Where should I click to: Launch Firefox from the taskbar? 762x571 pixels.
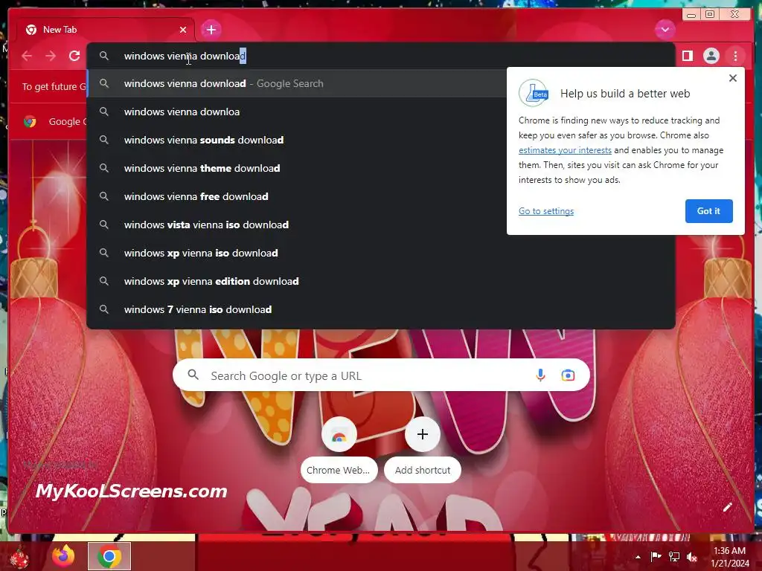64,556
